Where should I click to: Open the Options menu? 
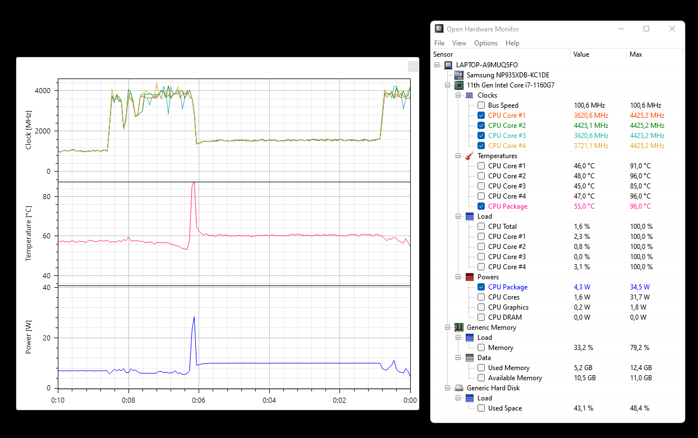486,43
